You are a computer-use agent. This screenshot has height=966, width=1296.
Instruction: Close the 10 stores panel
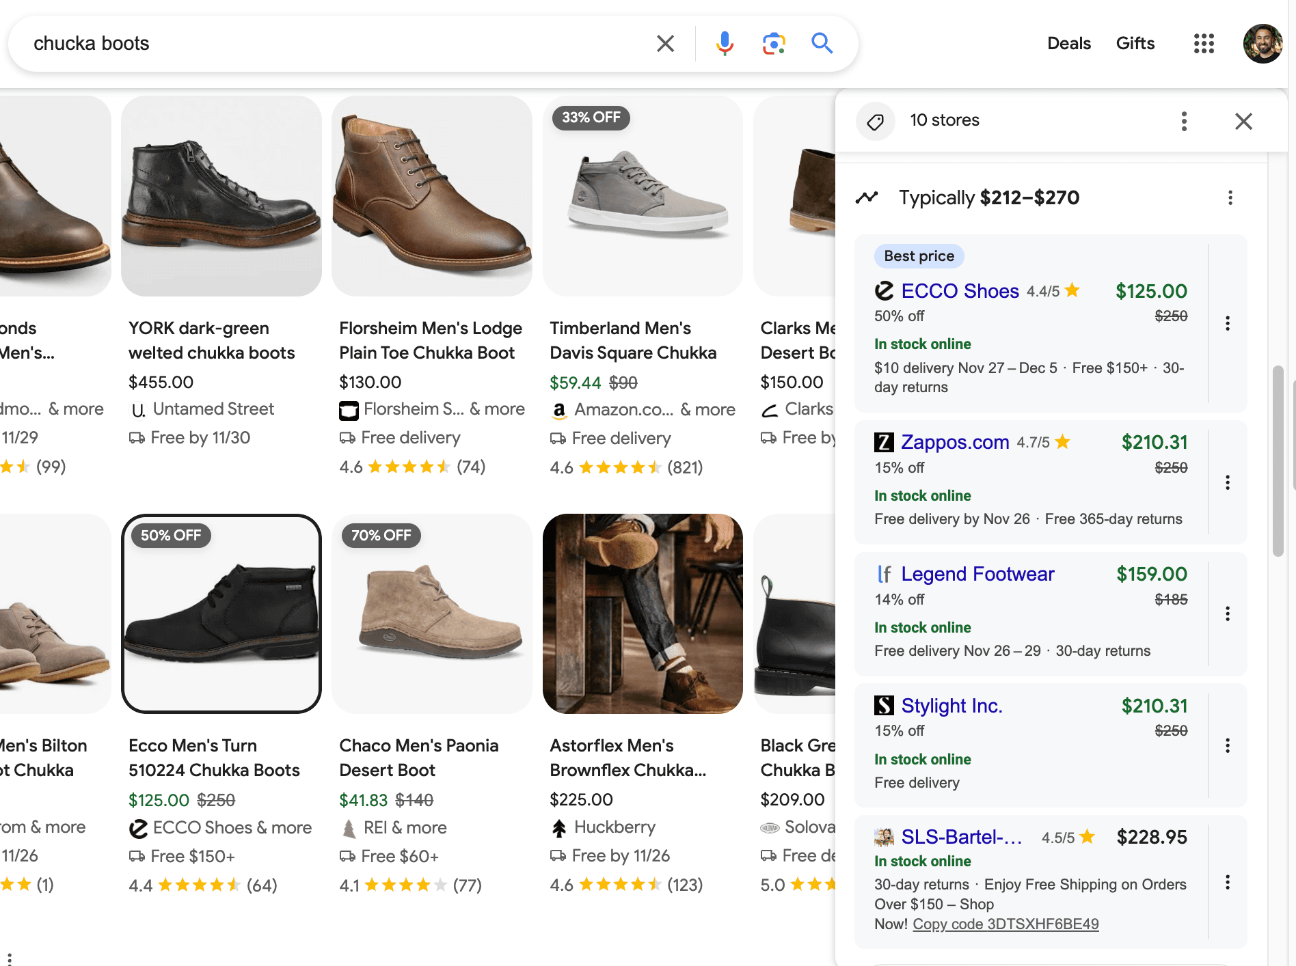pyautogui.click(x=1244, y=121)
